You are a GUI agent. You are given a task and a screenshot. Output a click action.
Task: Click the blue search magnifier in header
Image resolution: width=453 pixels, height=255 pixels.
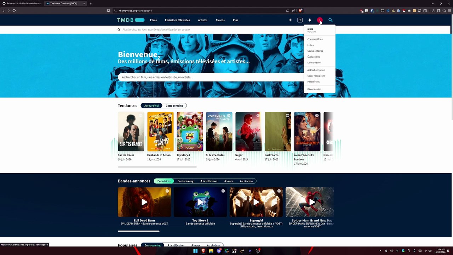click(x=331, y=20)
